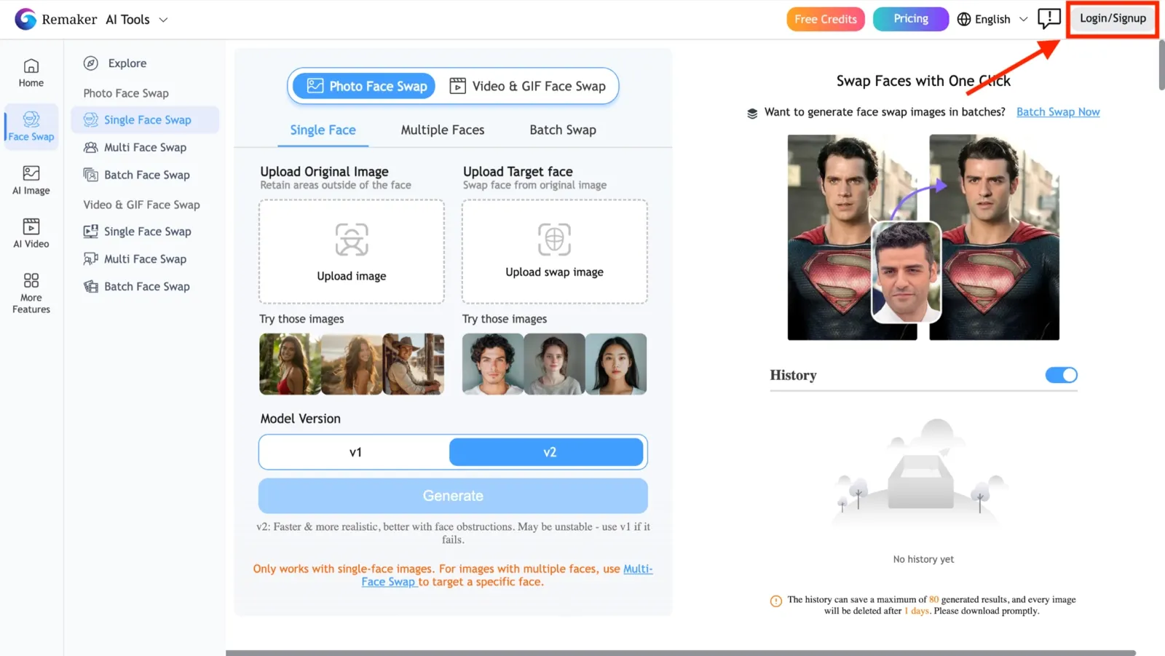Click the Superman face swap example image
Screen dimensions: 1165x656
(923, 237)
